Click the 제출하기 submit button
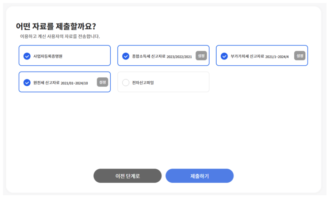Image resolution: width=328 pixels, height=197 pixels. [x=199, y=176]
